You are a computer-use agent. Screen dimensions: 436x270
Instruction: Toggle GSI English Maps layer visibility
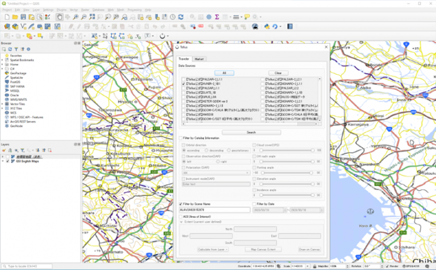pyautogui.click(x=7, y=161)
